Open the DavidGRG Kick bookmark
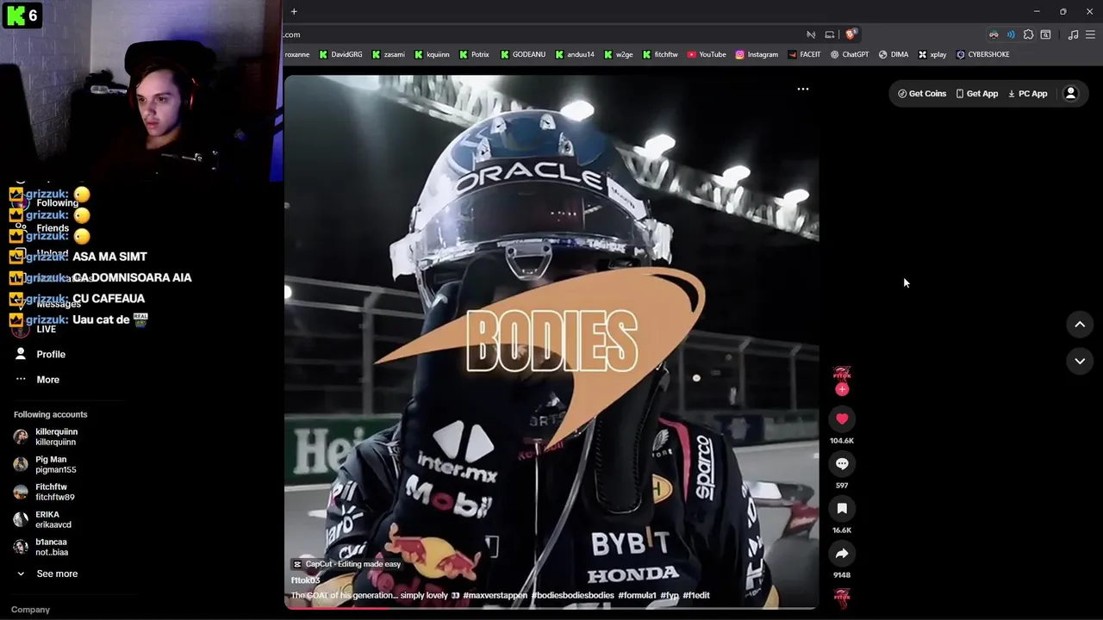The width and height of the screenshot is (1103, 620). click(x=340, y=54)
